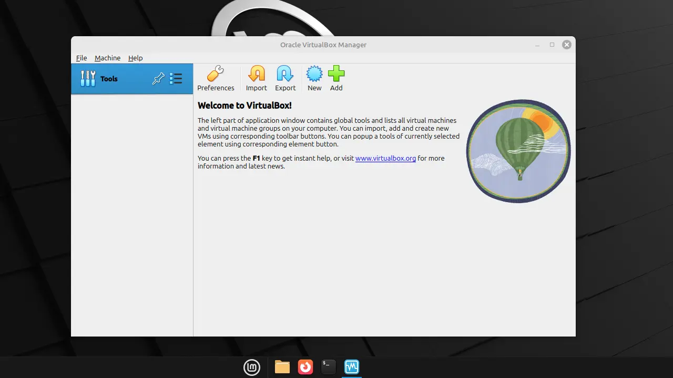Create a New virtual machine

(314, 74)
